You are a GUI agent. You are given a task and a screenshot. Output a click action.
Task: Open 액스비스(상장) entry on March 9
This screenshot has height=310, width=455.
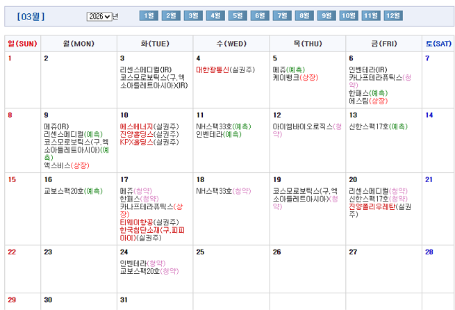click(x=67, y=165)
